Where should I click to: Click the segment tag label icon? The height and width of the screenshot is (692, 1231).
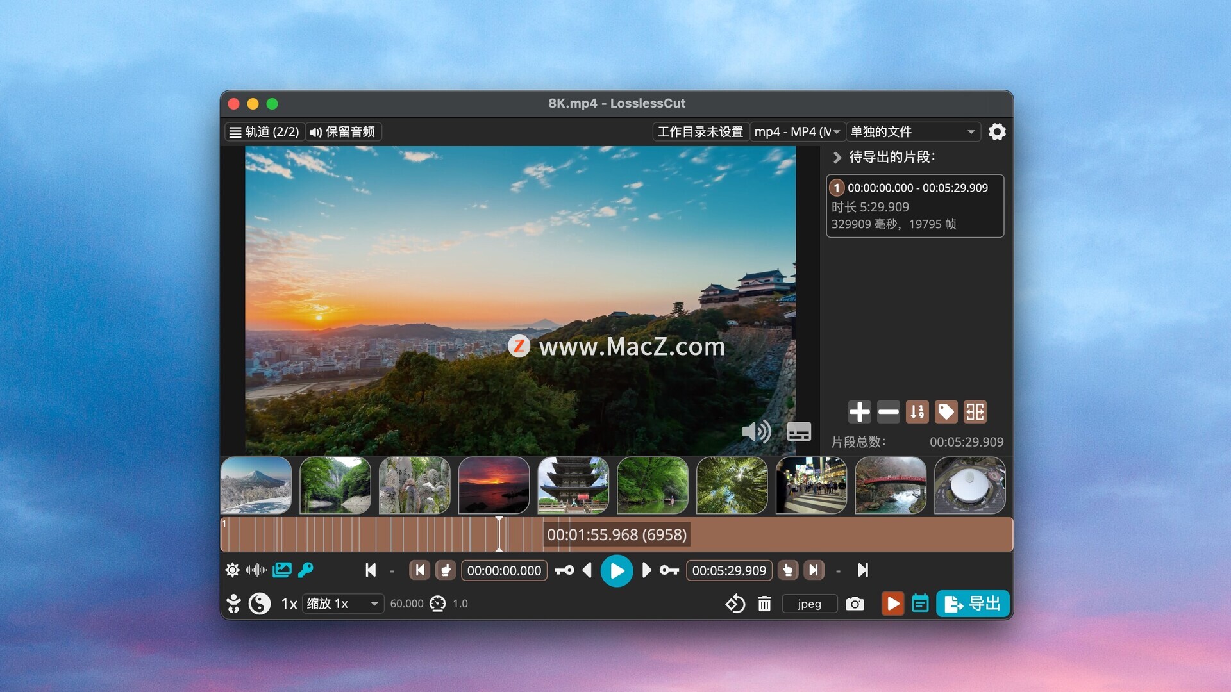[946, 412]
